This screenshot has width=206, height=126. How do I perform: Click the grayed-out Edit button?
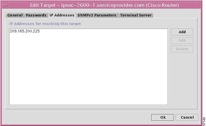(x=182, y=41)
